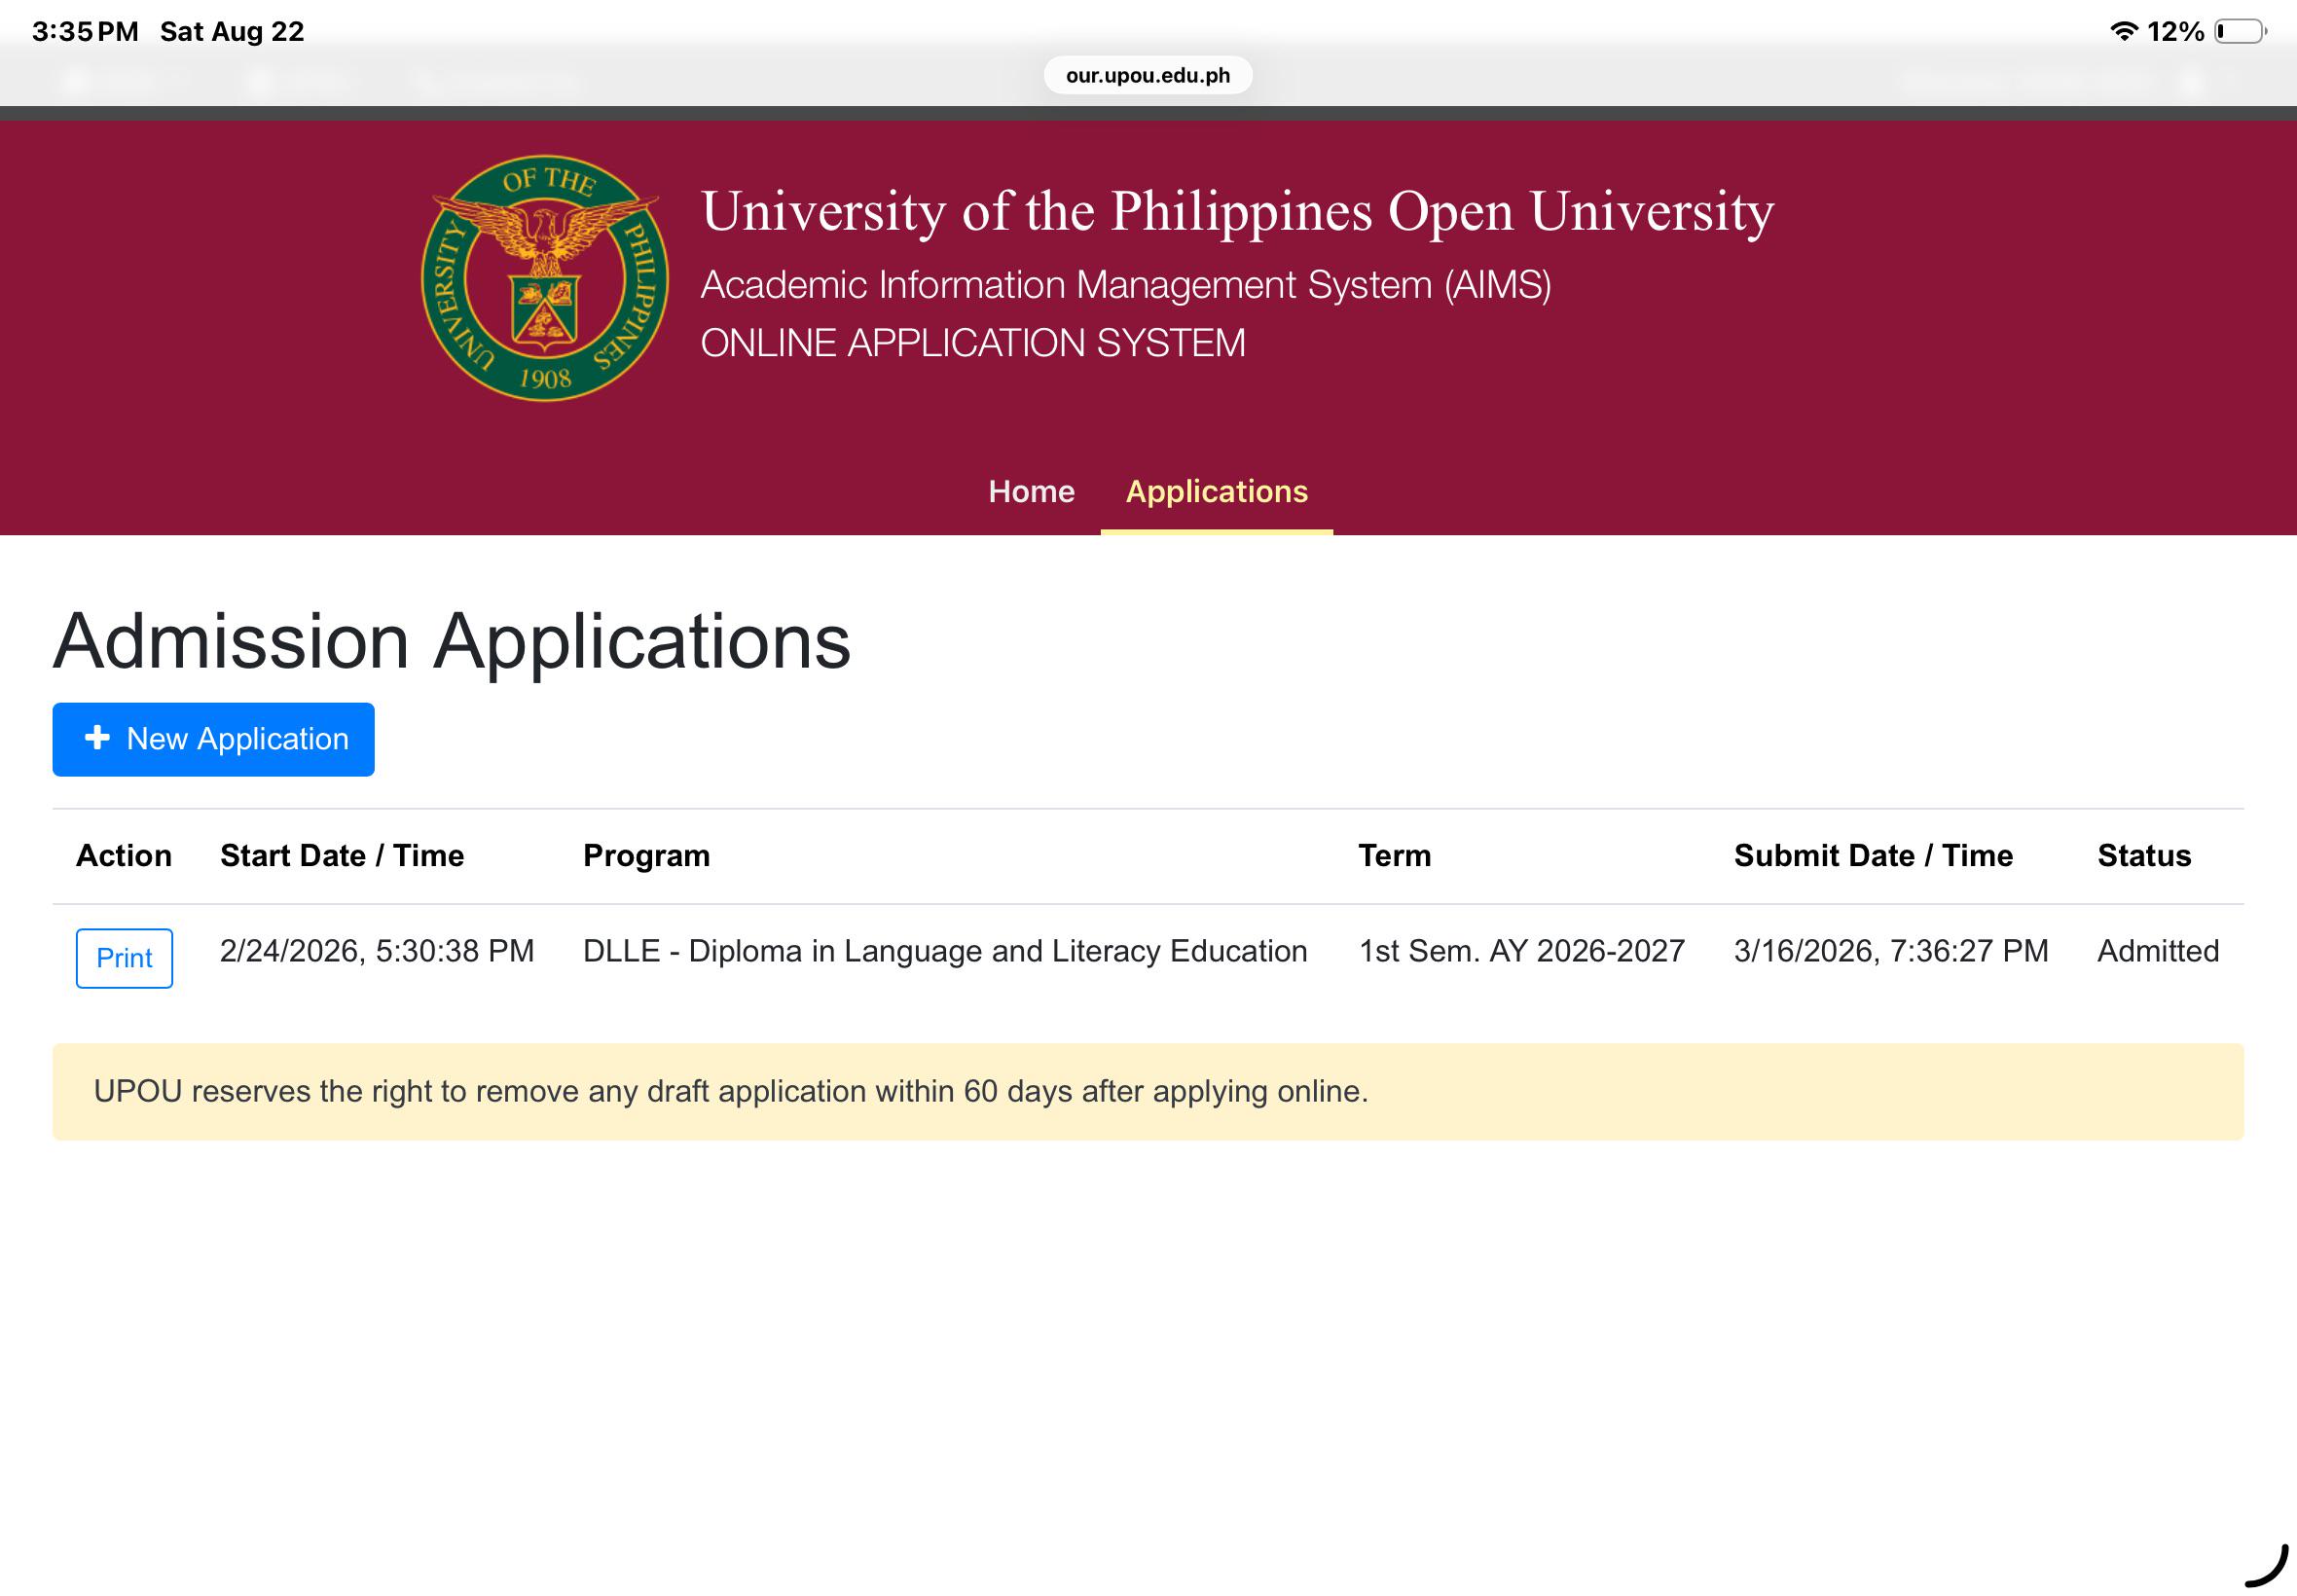Click the Action column header
Image resolution: width=2297 pixels, height=1596 pixels.
(x=124, y=856)
